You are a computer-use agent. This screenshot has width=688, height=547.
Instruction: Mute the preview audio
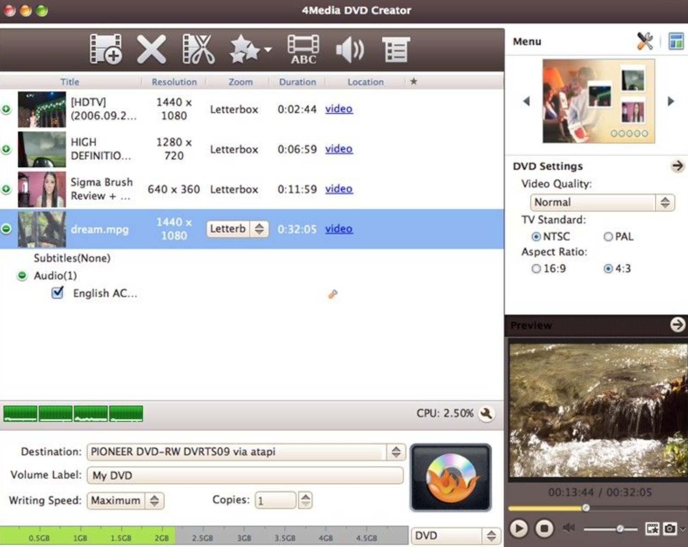(x=569, y=528)
